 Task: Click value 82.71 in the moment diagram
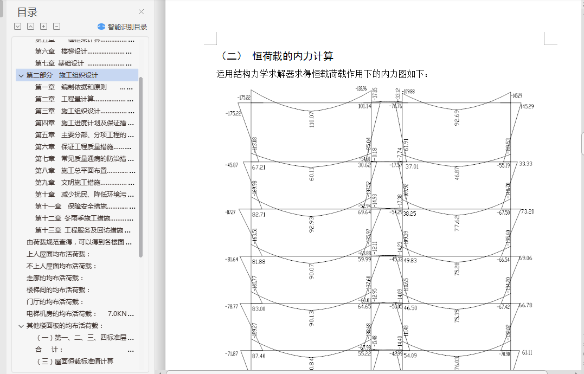click(259, 215)
